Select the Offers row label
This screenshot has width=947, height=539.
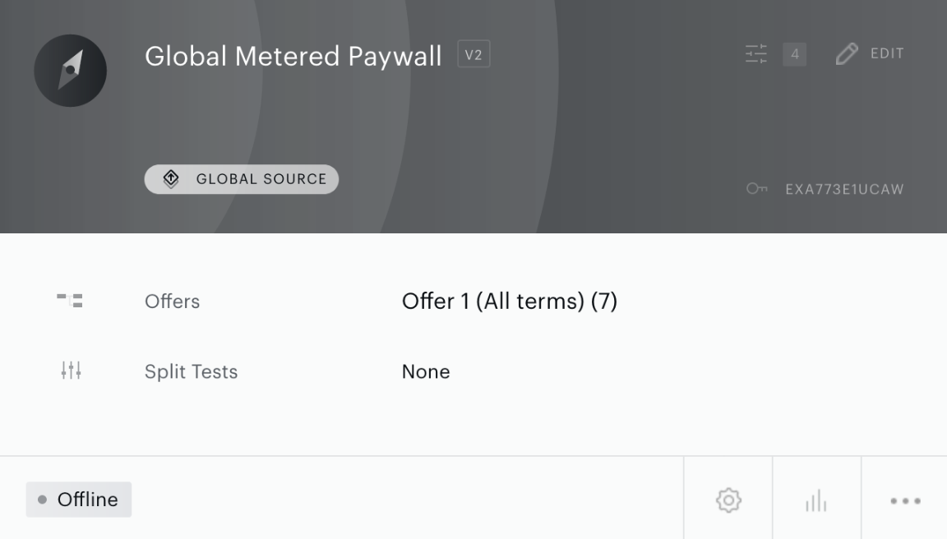(x=172, y=302)
